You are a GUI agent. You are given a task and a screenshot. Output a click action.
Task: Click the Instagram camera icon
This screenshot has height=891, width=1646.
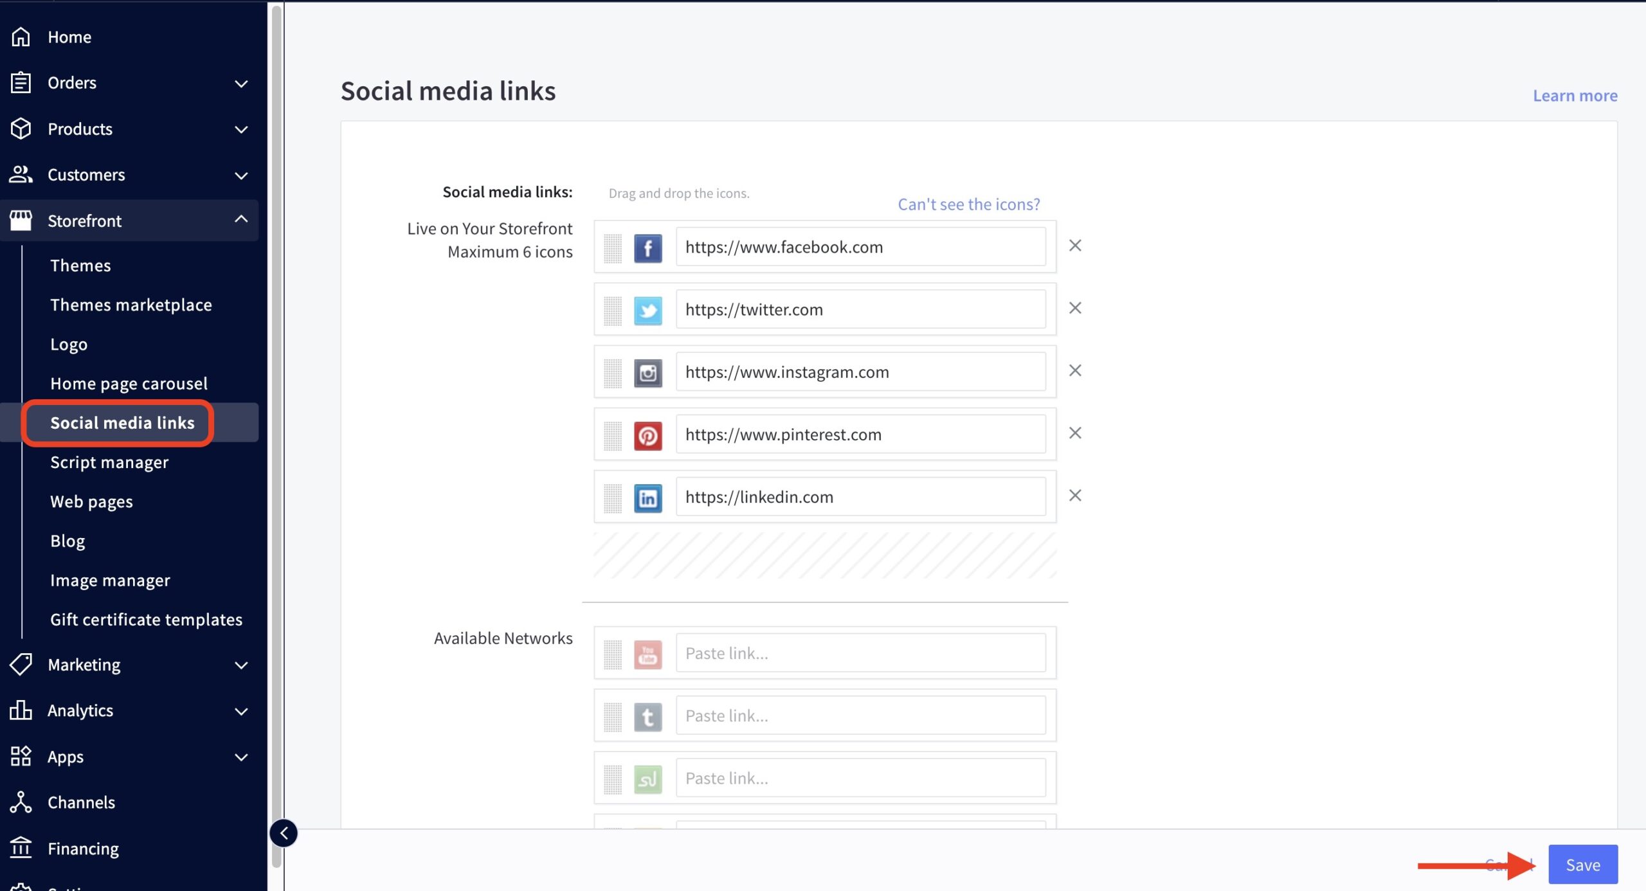(x=647, y=372)
